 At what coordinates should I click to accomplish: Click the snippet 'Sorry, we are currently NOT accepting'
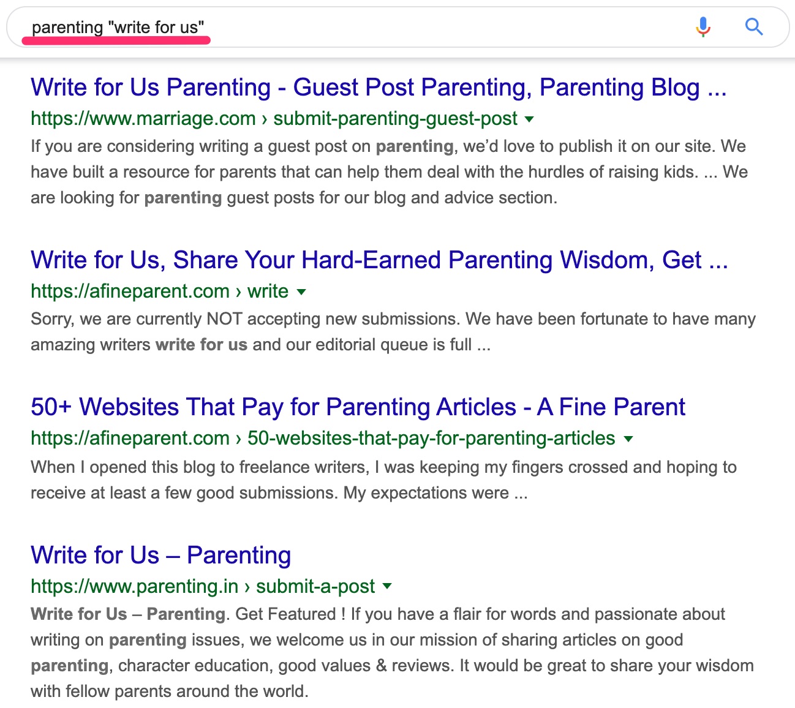tap(393, 331)
